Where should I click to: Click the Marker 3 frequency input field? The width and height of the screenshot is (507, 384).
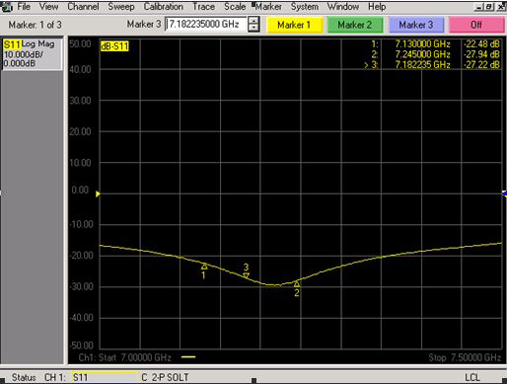click(x=206, y=25)
